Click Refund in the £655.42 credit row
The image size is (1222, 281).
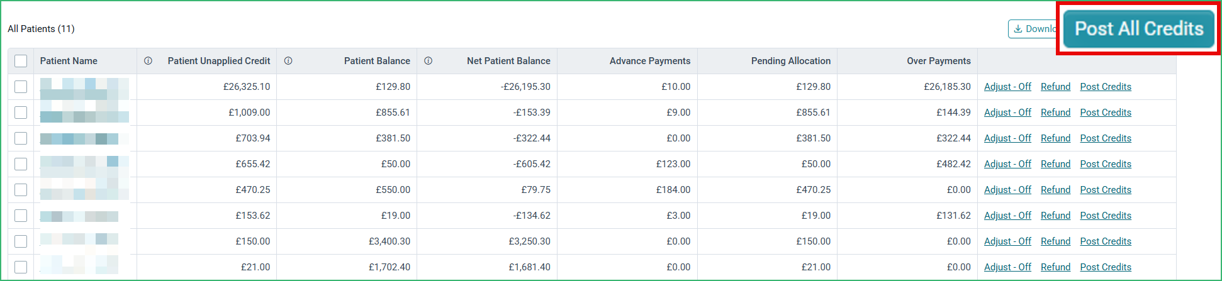click(1055, 164)
